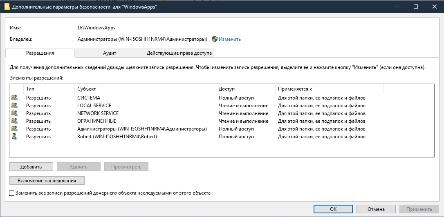
Task: Switch to the Аудит tab
Action: (110, 53)
